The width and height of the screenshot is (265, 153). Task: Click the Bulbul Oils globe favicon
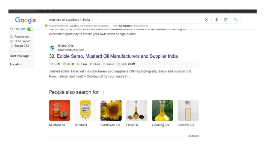52,48
